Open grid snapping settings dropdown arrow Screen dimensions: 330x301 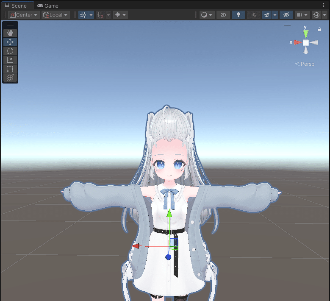pyautogui.click(x=108, y=15)
